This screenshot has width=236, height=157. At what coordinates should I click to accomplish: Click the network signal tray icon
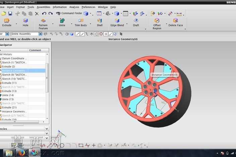tap(232, 153)
